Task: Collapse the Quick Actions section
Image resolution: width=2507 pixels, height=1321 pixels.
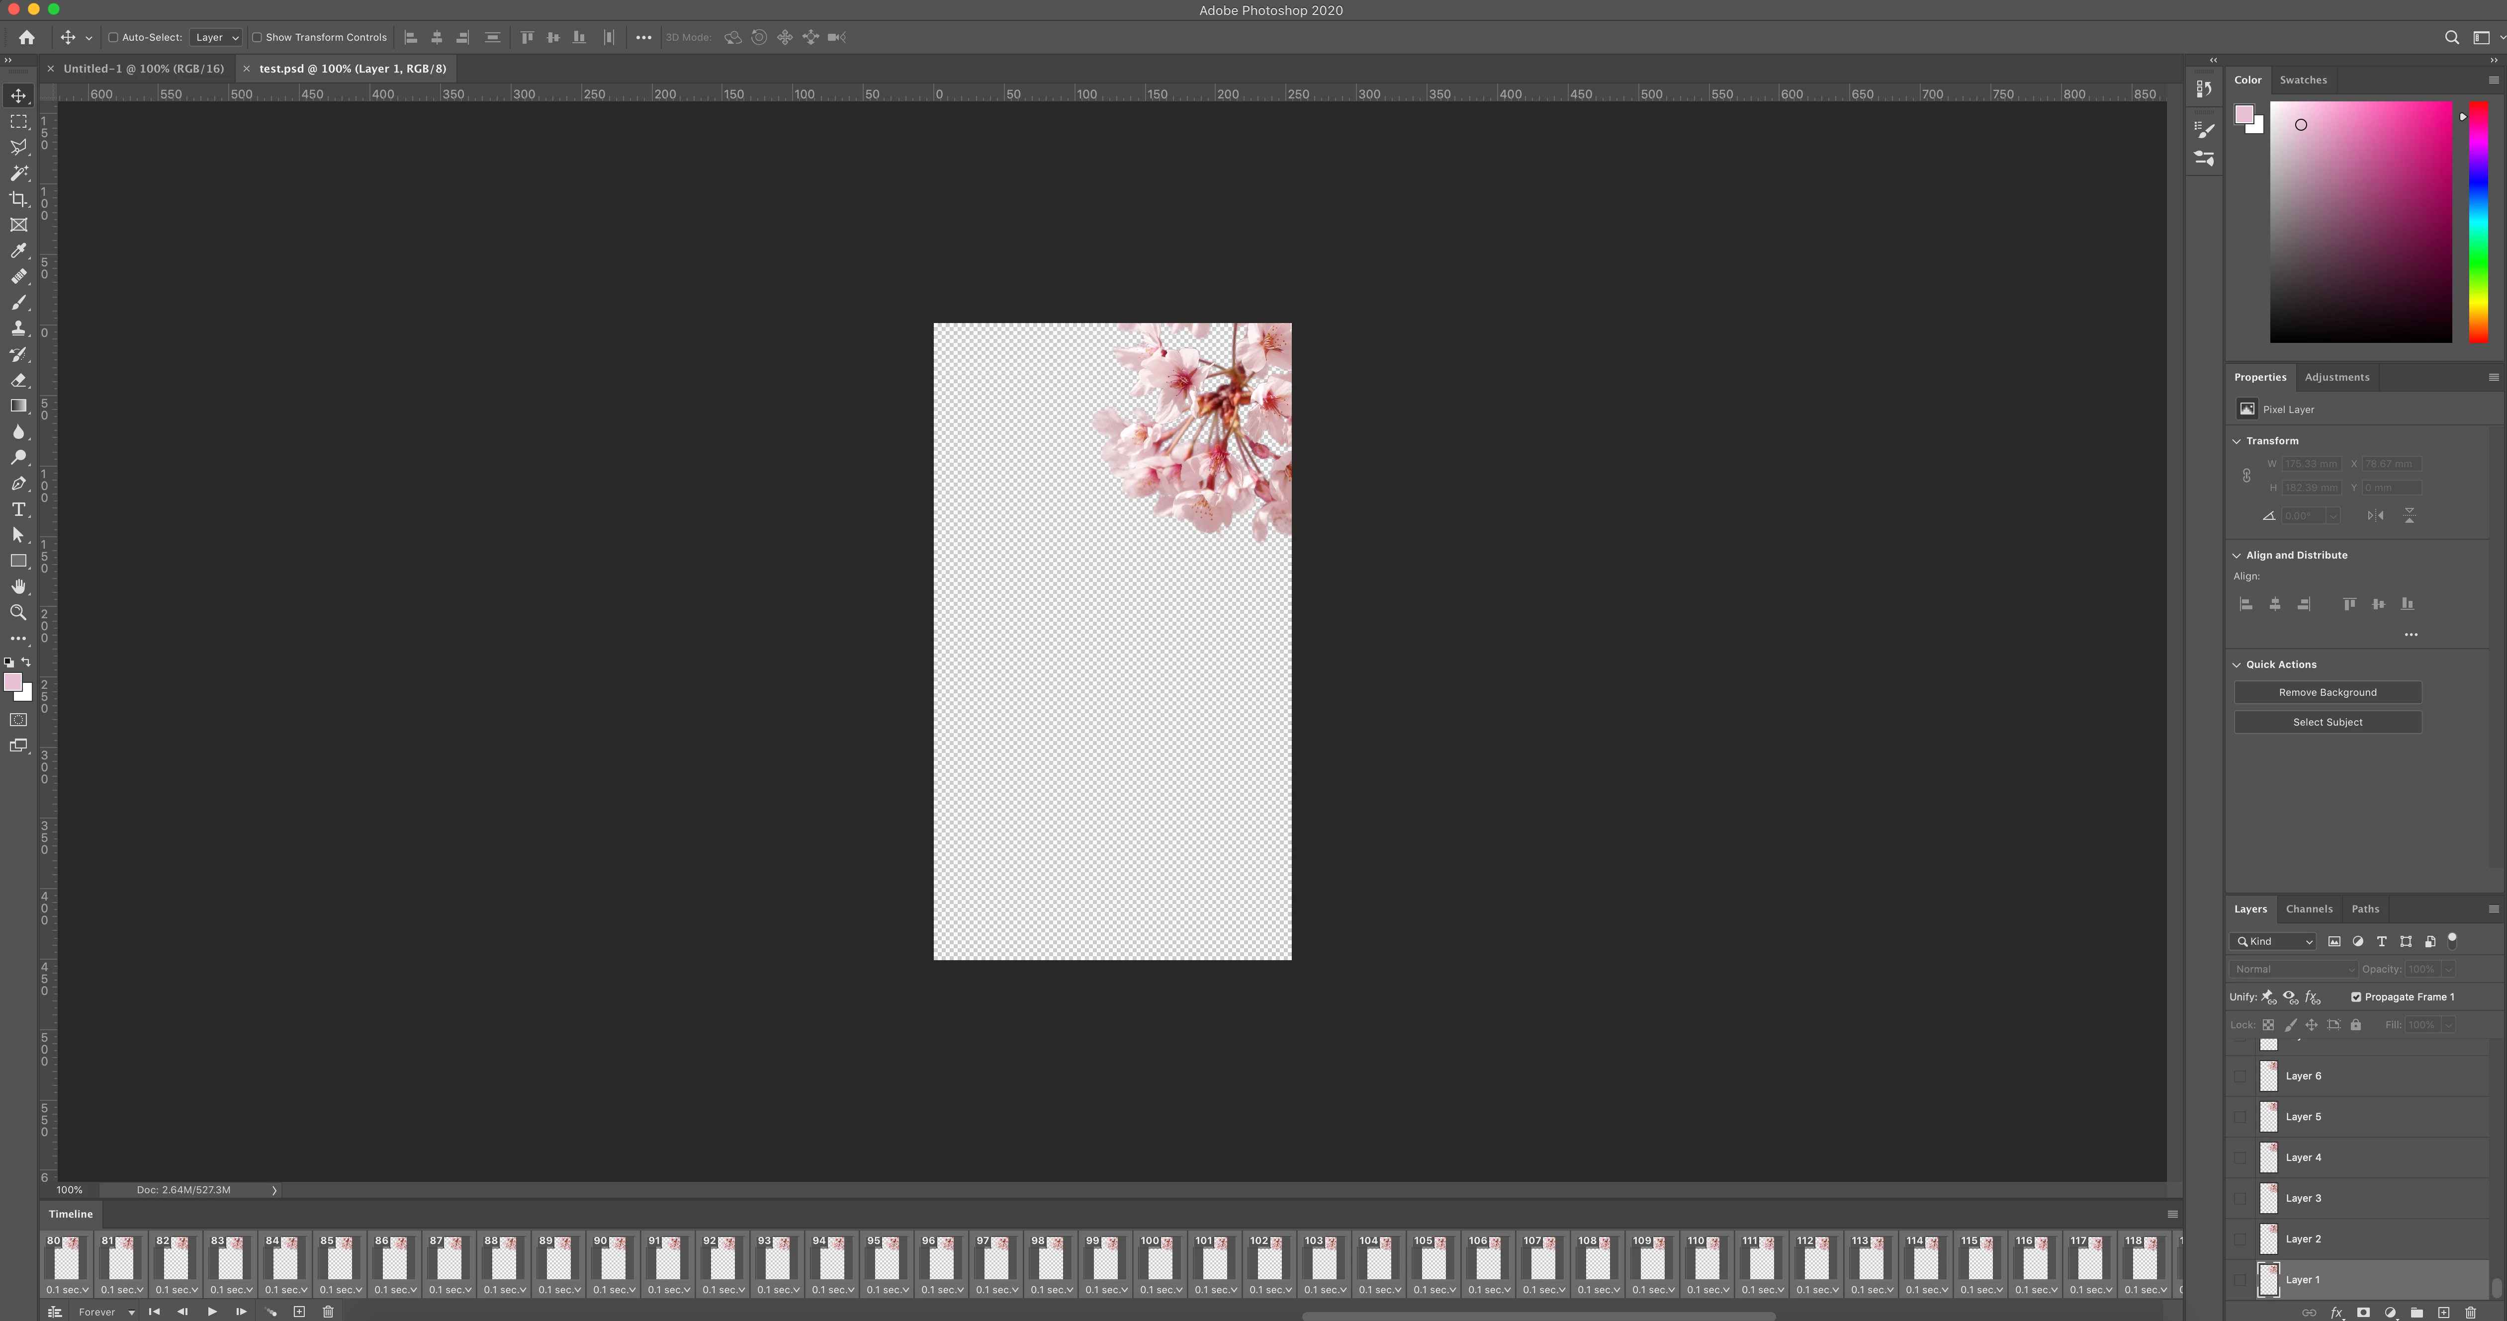Action: click(x=2237, y=664)
